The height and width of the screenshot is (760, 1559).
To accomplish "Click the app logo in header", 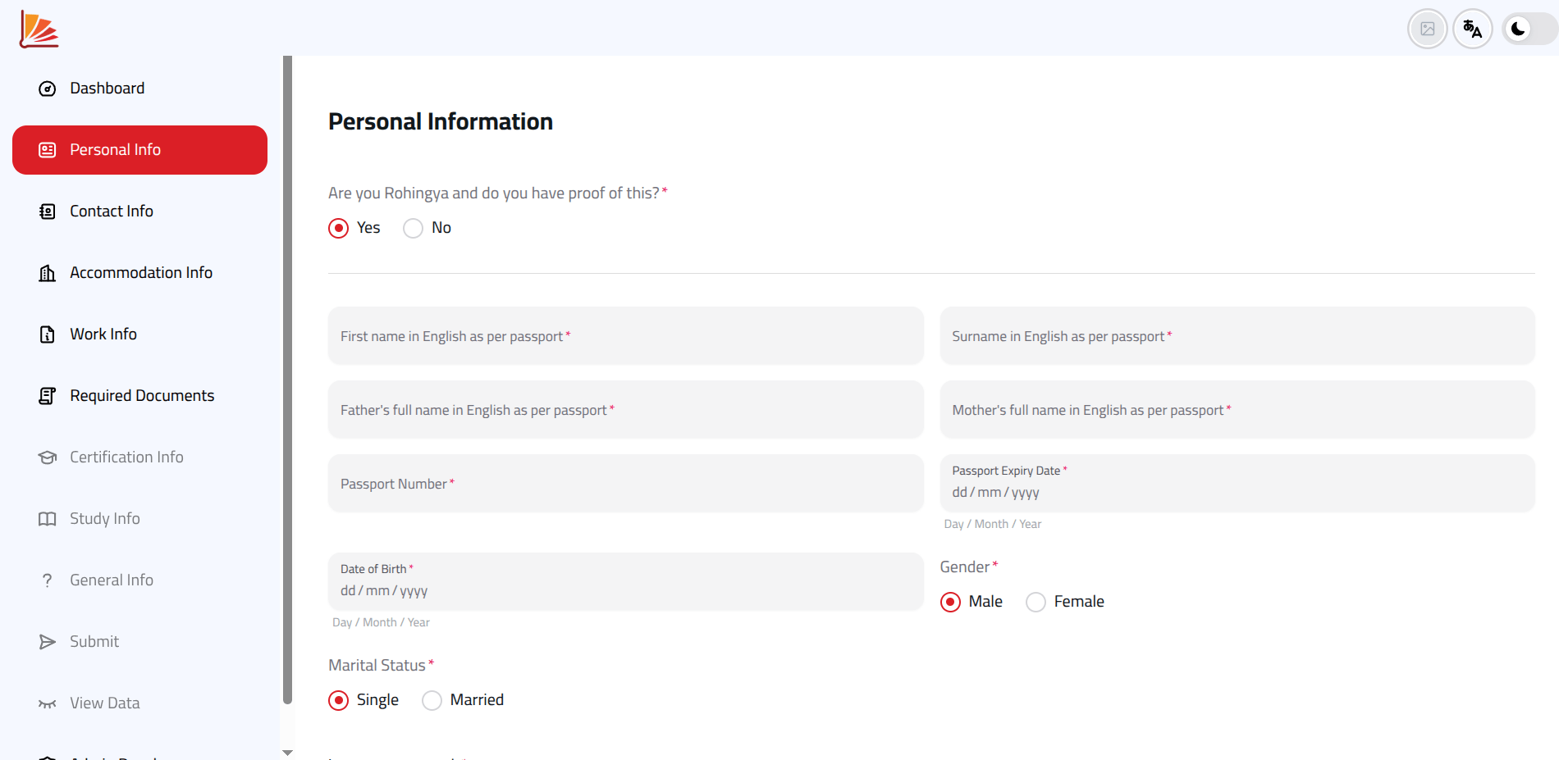I will click(x=39, y=30).
